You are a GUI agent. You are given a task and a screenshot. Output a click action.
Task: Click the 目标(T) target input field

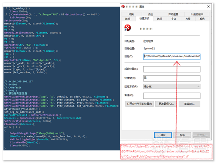[172, 56]
